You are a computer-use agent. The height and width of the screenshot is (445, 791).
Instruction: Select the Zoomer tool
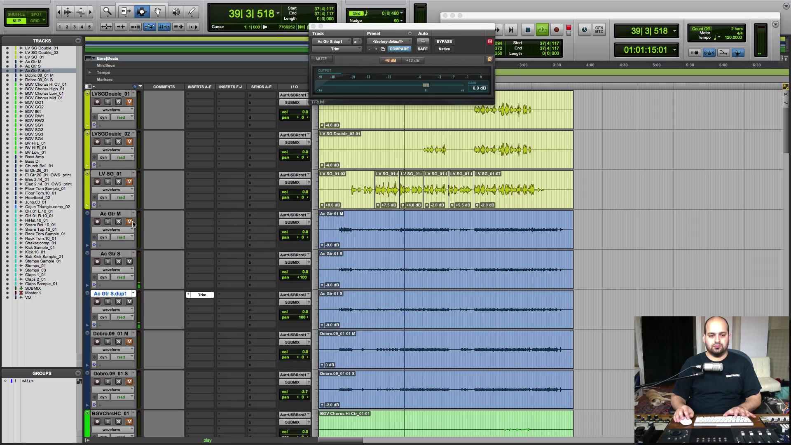[x=107, y=12]
